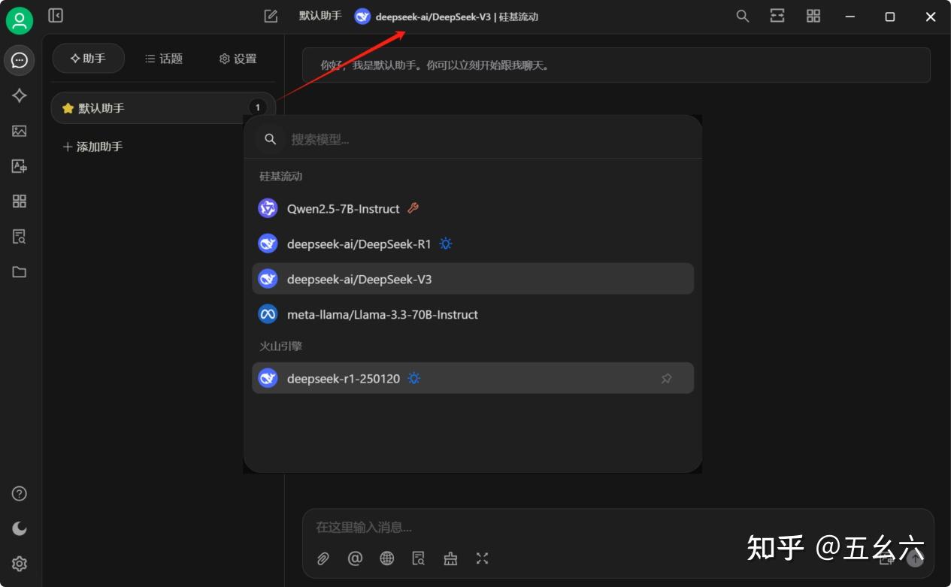Attach a file using the paperclip icon

click(x=323, y=558)
